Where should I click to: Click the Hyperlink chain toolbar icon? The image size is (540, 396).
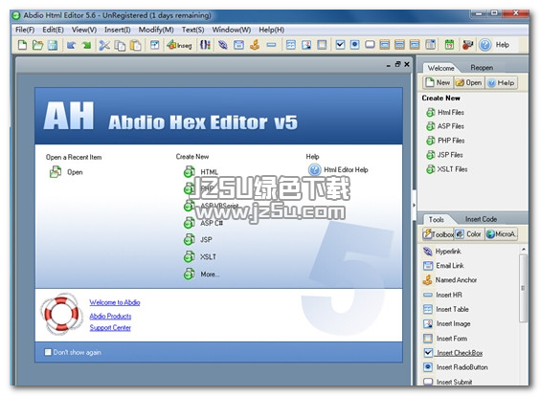click(223, 45)
